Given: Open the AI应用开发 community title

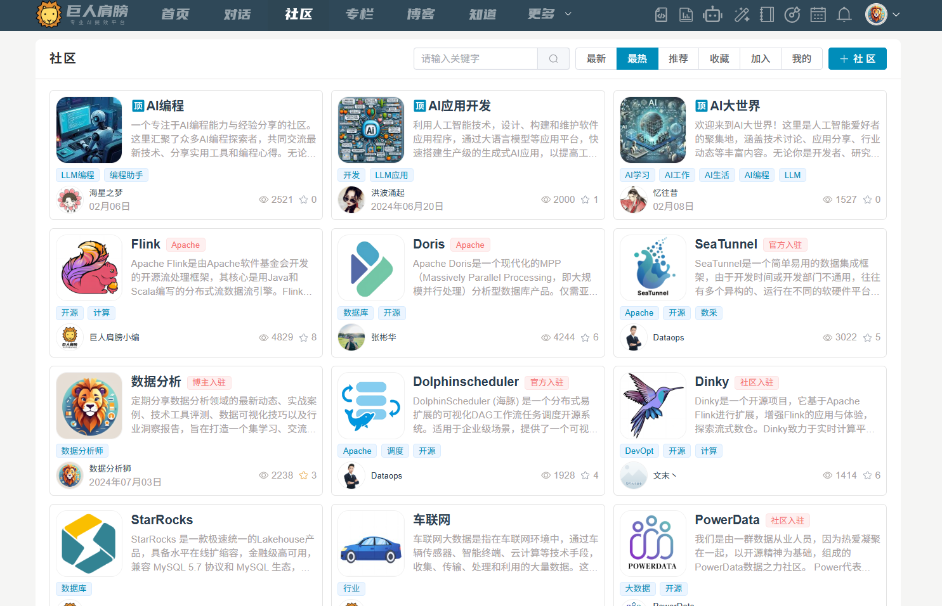Looking at the screenshot, I should pos(459,106).
